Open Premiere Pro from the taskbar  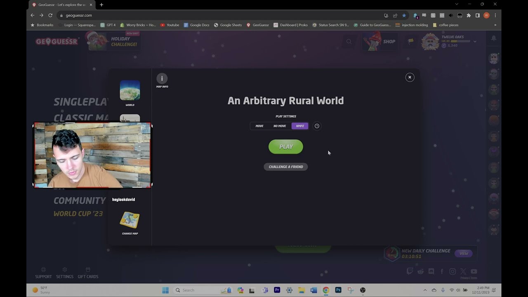point(277,290)
